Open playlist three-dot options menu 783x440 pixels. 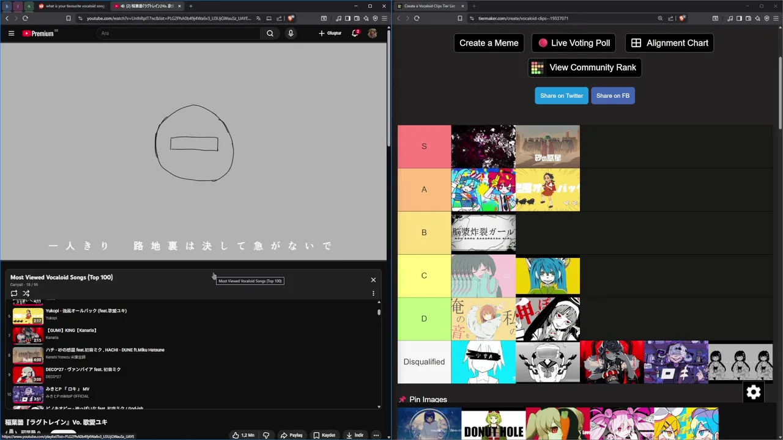point(373,293)
